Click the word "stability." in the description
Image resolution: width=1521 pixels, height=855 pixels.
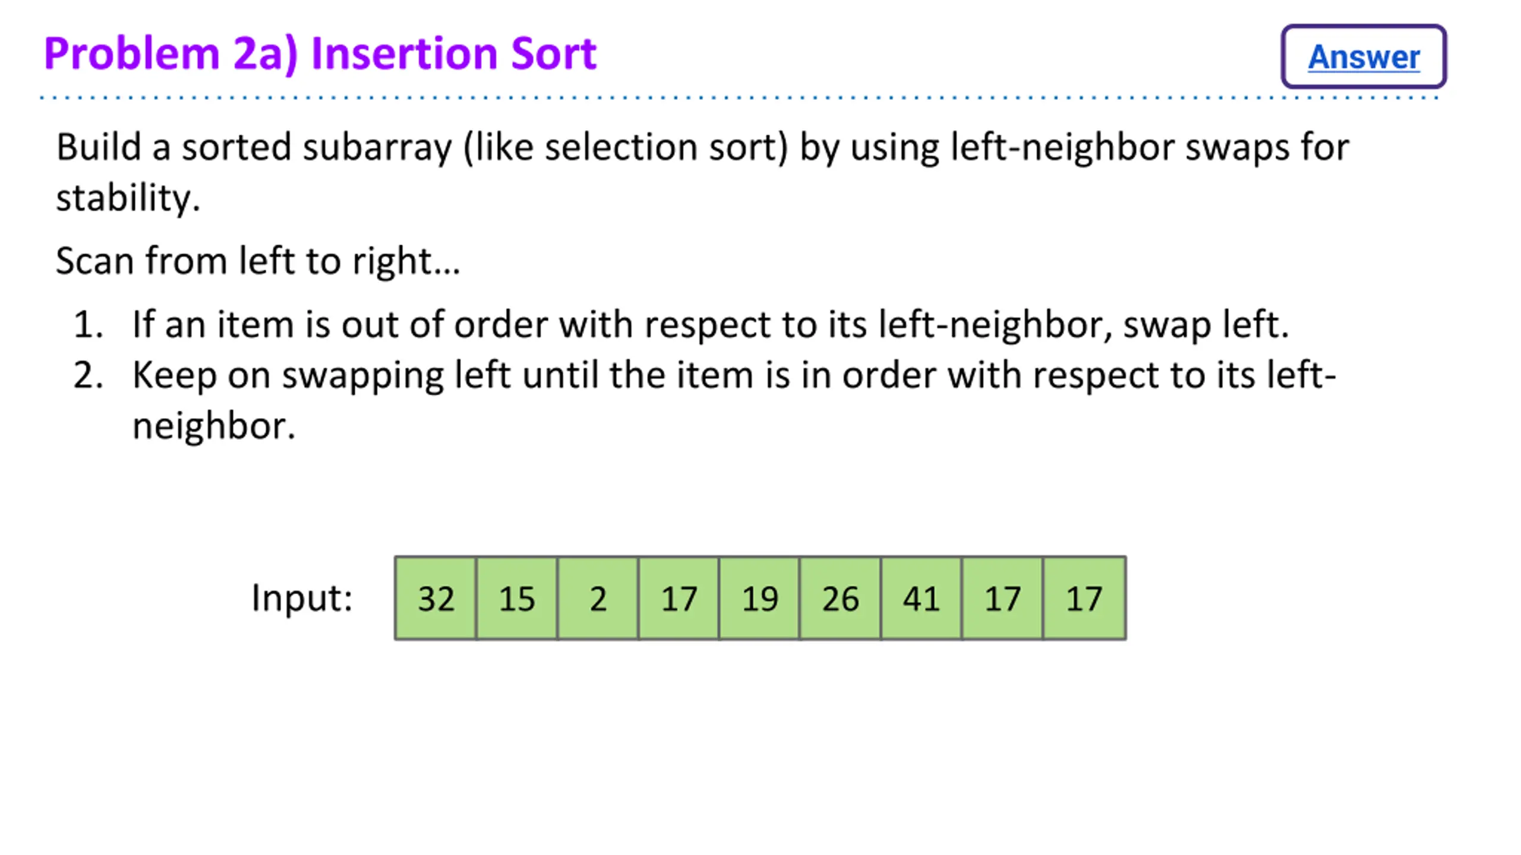pyautogui.click(x=128, y=198)
